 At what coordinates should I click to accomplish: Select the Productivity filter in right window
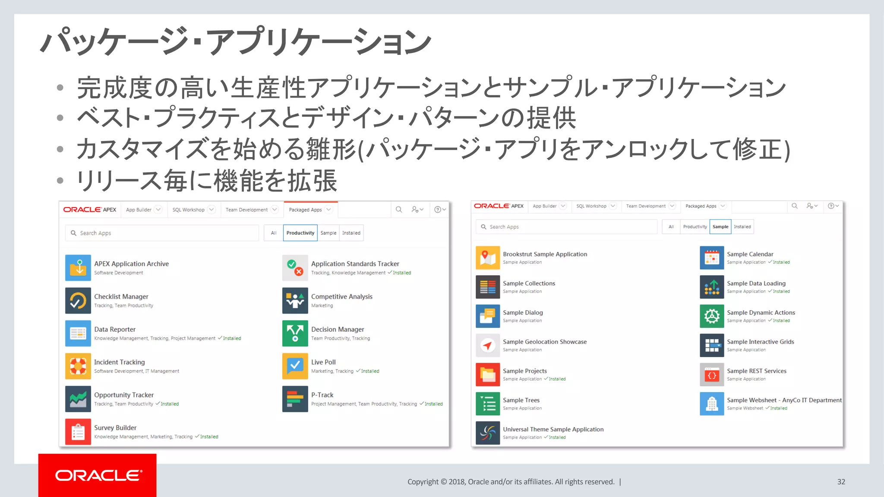tap(695, 226)
